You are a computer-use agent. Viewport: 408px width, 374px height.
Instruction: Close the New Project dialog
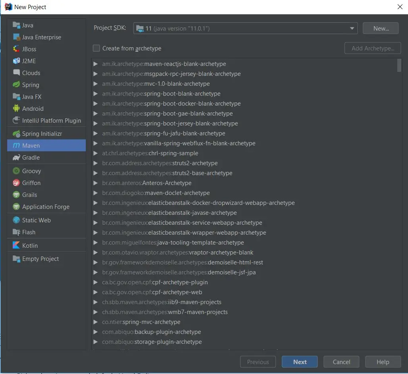[400, 7]
